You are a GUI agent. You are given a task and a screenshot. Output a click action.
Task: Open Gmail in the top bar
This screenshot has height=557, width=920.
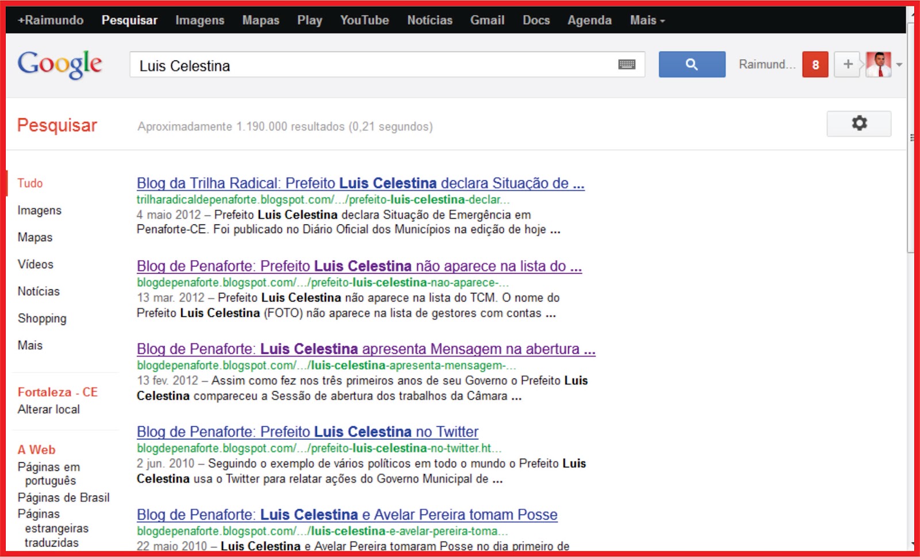tap(487, 20)
